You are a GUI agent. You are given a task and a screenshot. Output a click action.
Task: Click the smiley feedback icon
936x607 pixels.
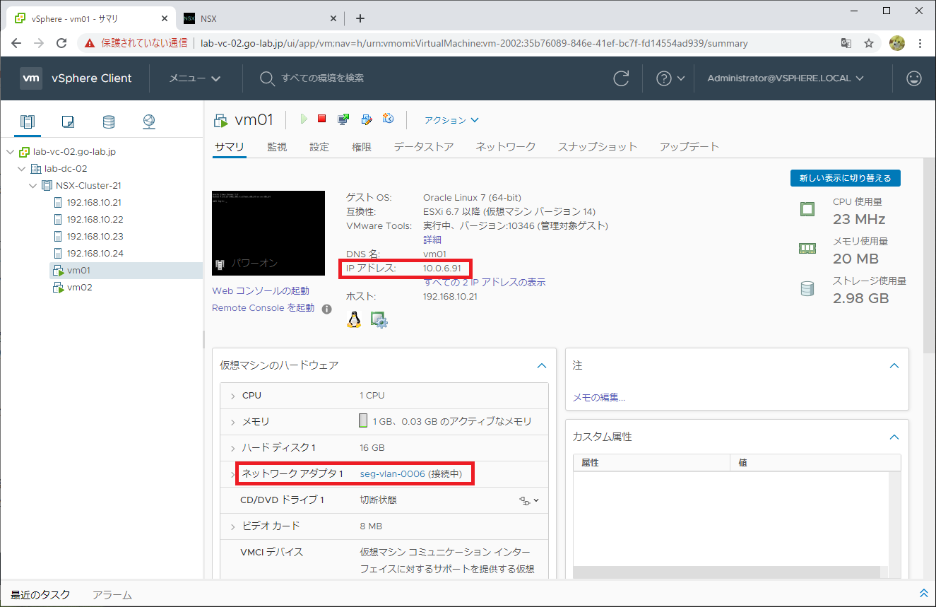pos(914,78)
